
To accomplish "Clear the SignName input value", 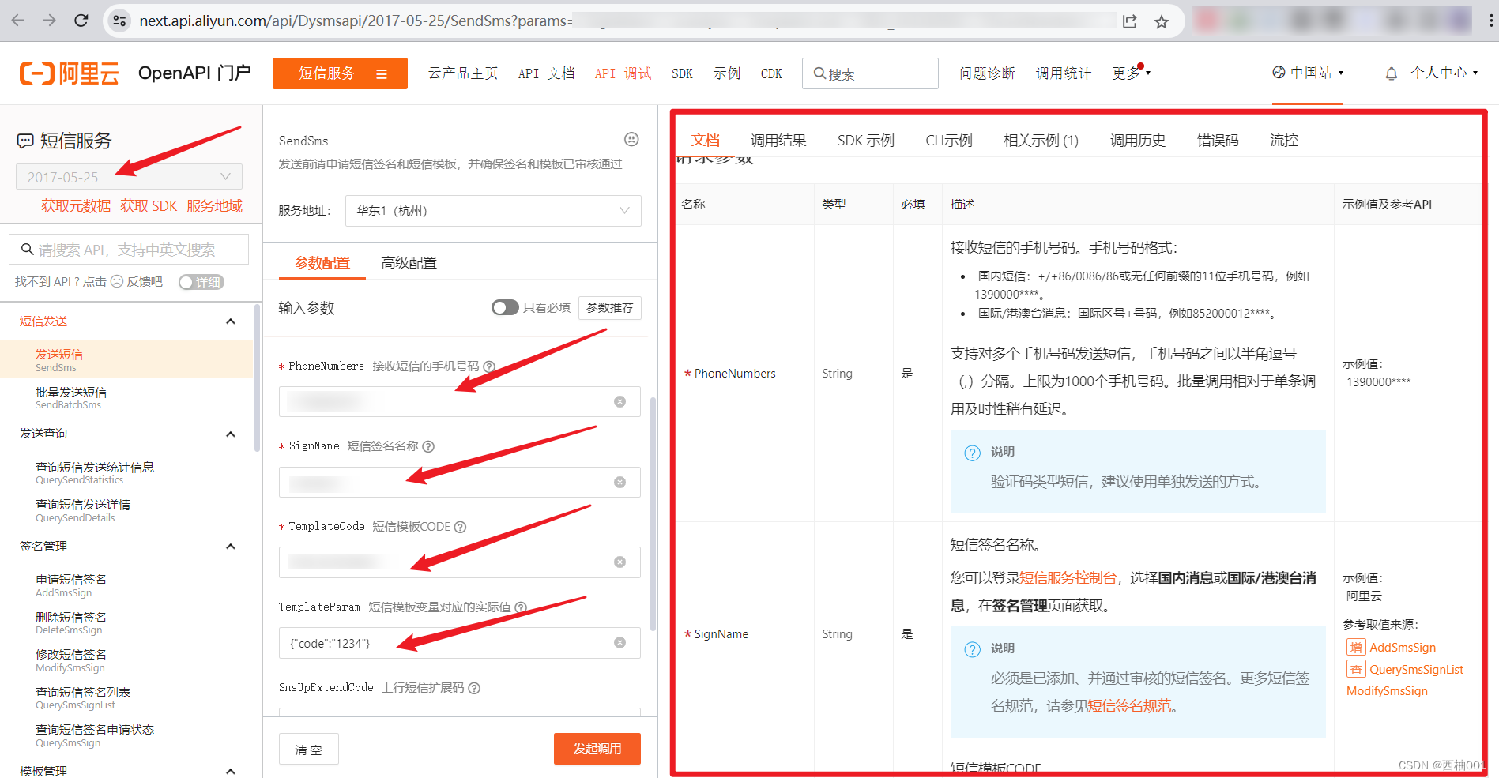I will point(620,482).
